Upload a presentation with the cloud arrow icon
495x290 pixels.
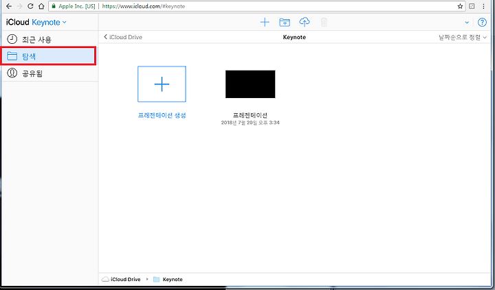[305, 22]
